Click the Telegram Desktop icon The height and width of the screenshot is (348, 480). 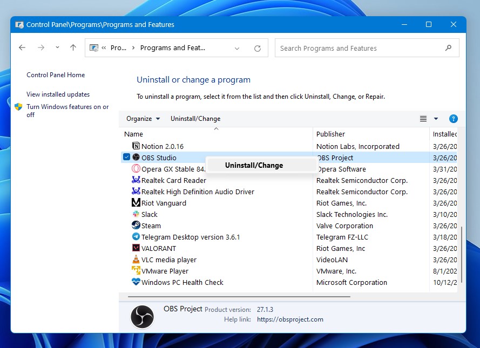tap(136, 236)
